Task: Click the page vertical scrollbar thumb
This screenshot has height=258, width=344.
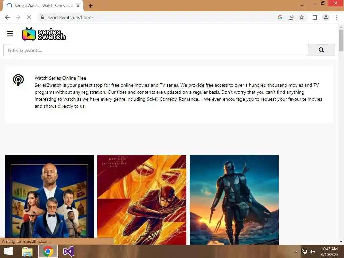Action: [341, 41]
